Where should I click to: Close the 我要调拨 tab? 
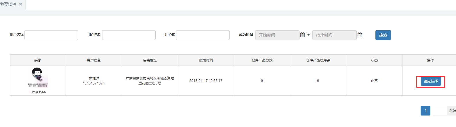click(20, 4)
